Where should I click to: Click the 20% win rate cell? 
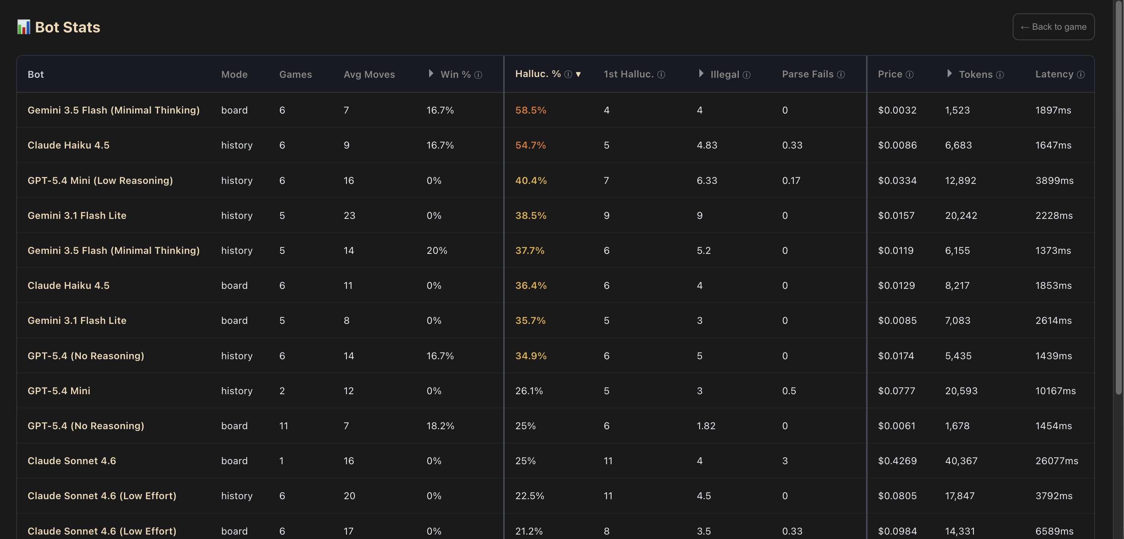pyautogui.click(x=437, y=250)
